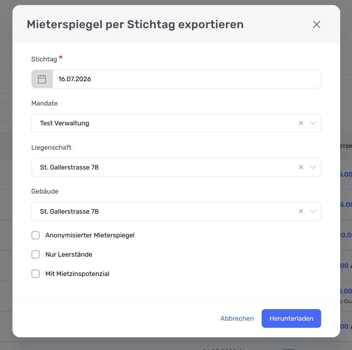The image size is (352, 350).
Task: Expand the Mandate dropdown chevron
Action: pyautogui.click(x=313, y=123)
